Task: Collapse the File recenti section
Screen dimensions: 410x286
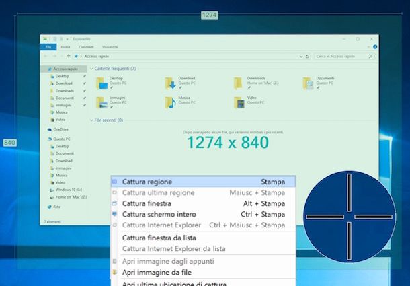Action: click(x=91, y=120)
